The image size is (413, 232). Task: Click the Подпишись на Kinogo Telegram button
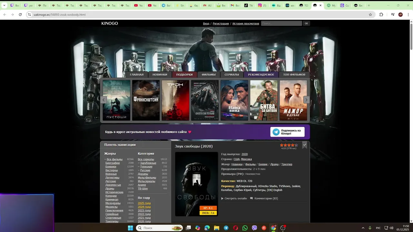287,132
